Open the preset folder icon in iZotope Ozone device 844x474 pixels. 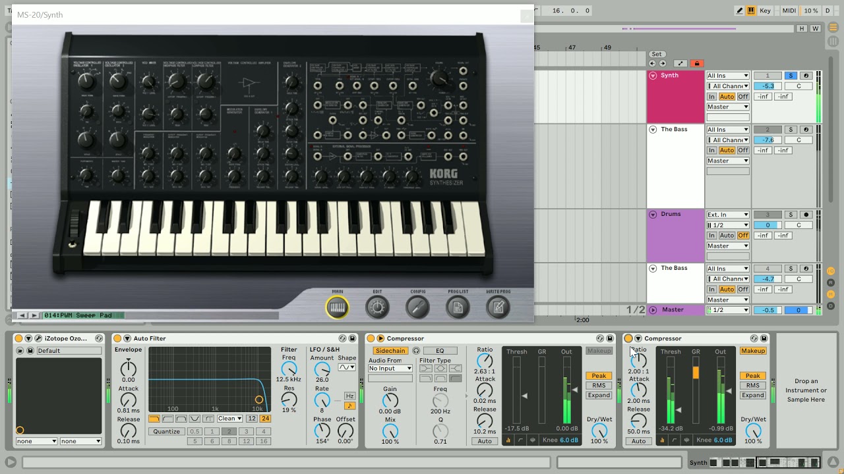20,351
